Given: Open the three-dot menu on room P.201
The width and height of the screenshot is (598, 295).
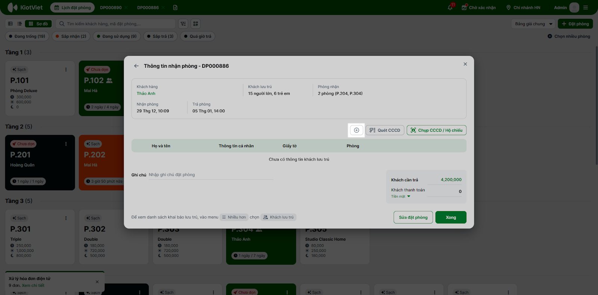Looking at the screenshot, I should pos(66,144).
